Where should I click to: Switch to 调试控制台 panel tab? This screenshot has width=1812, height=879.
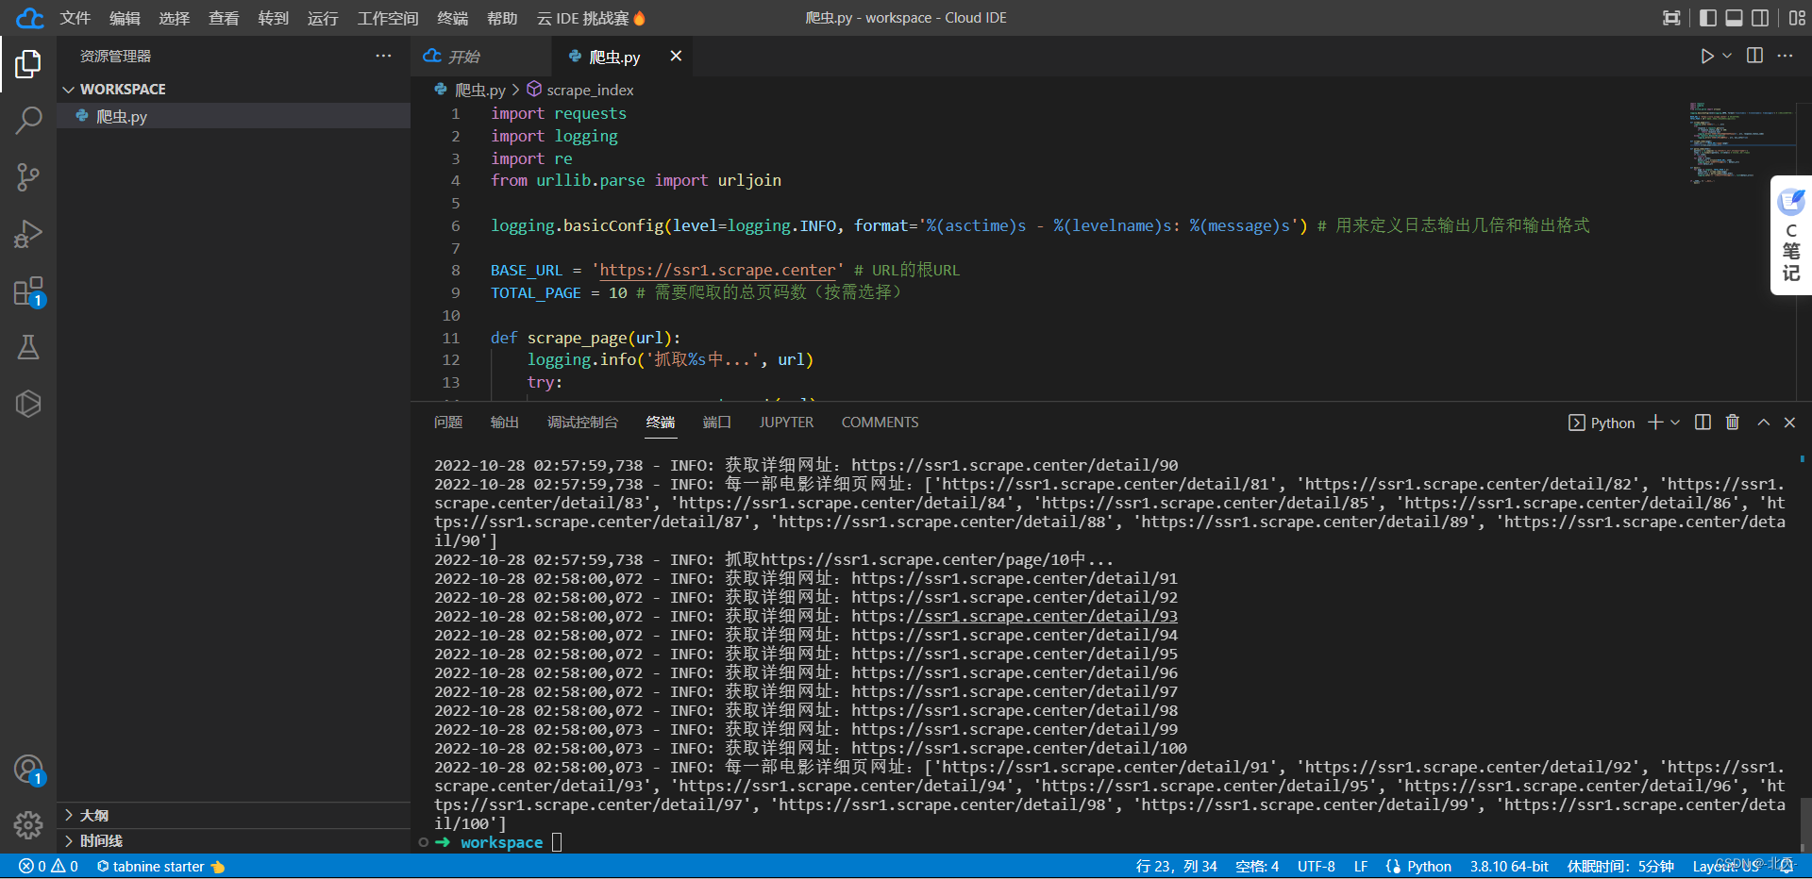coord(582,423)
